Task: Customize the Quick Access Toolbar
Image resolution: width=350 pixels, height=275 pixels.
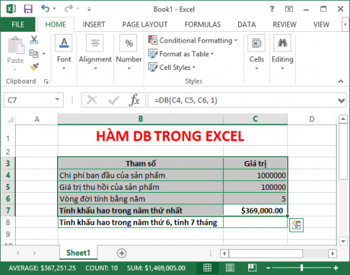Action: 89,9
